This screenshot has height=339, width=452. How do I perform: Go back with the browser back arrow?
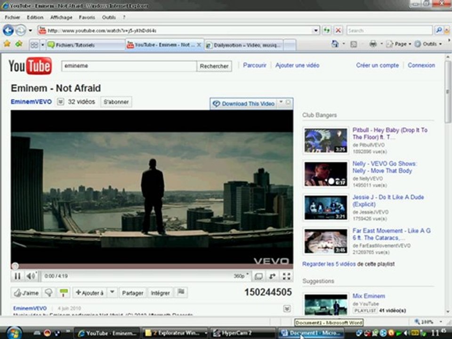(x=8, y=30)
